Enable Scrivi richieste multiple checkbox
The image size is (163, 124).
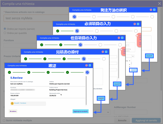click(4, 120)
